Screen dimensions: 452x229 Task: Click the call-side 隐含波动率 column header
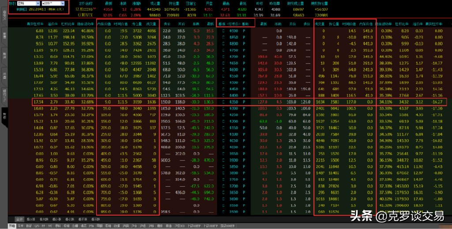[86, 24]
